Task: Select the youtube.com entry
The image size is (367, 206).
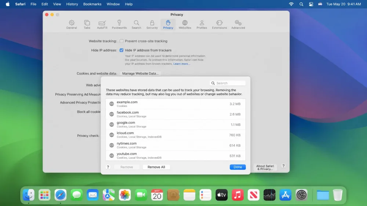Action: (x=175, y=156)
